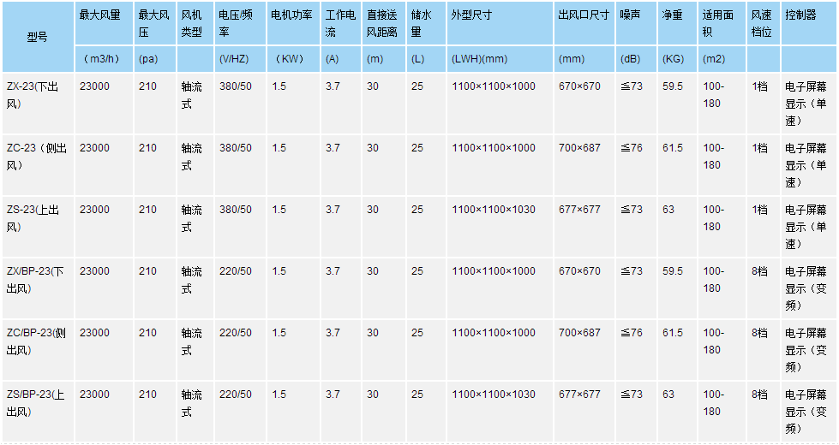Select the 61.5 net weight in ZC-23 row

coord(673,148)
